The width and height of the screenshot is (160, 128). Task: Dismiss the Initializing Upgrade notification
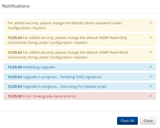151,67
